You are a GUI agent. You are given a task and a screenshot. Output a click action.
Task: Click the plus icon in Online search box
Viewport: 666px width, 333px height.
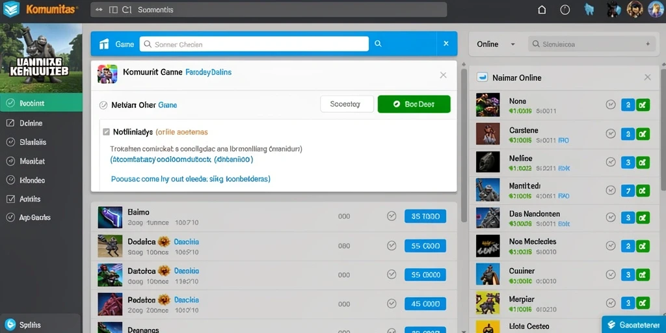tap(648, 44)
